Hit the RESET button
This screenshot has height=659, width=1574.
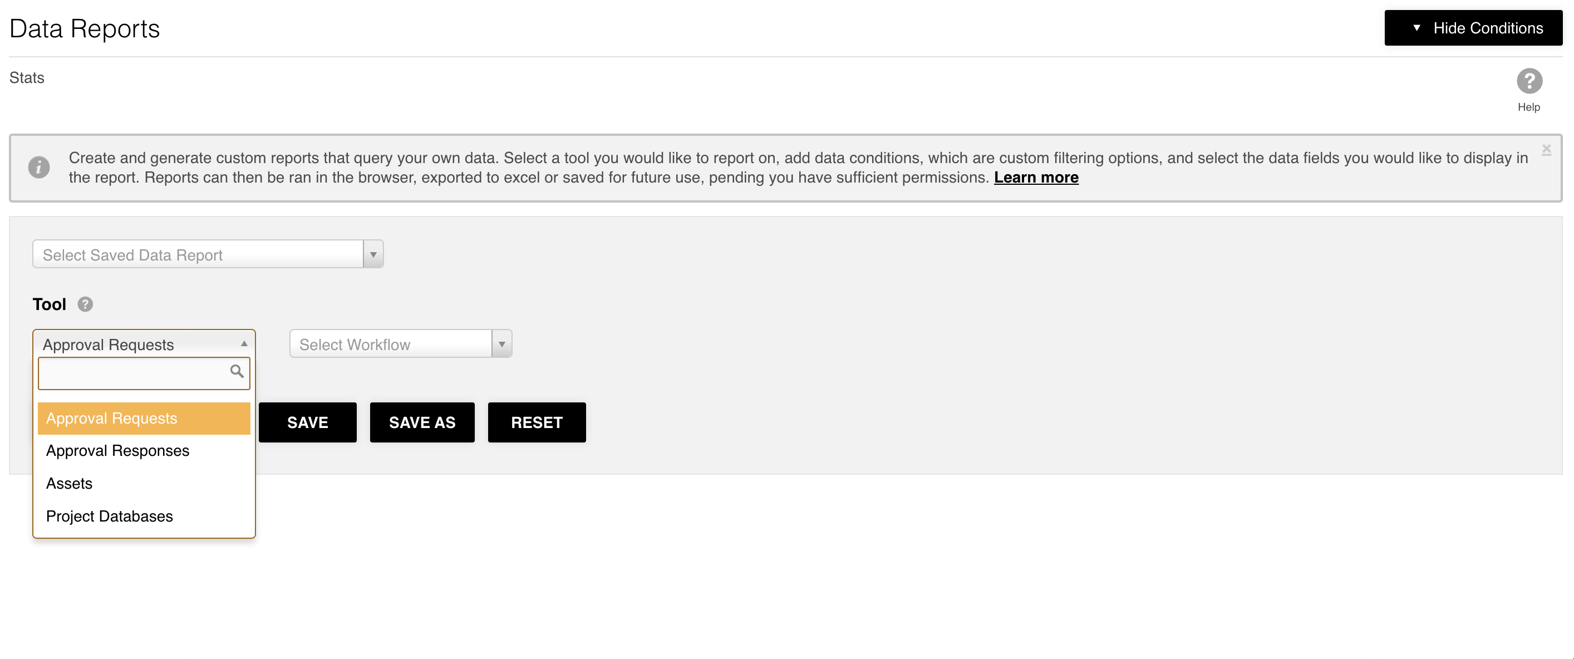(537, 422)
